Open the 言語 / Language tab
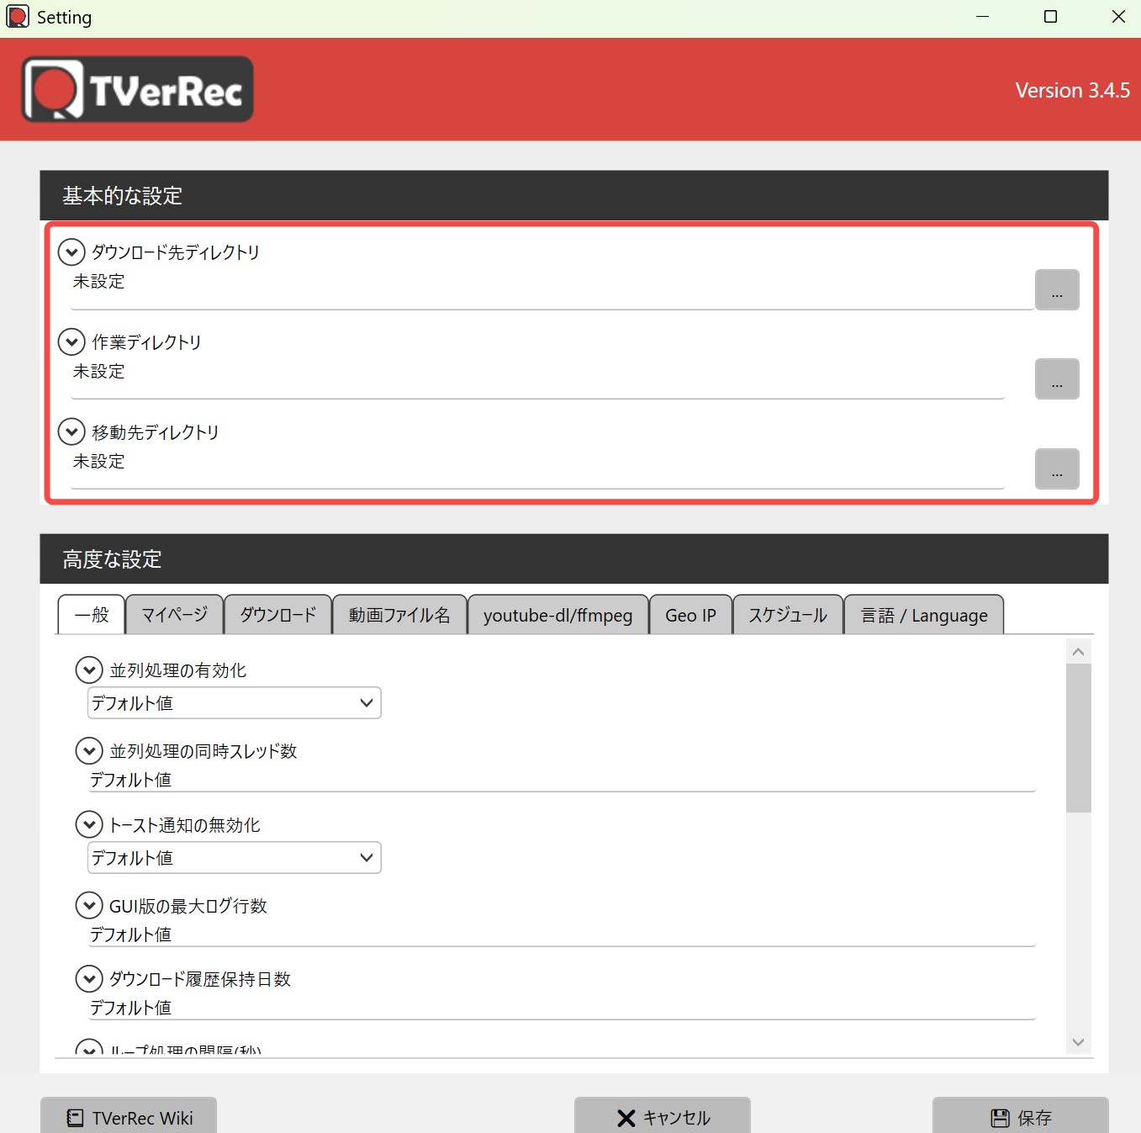Screen dimensions: 1141x1133 point(924,615)
